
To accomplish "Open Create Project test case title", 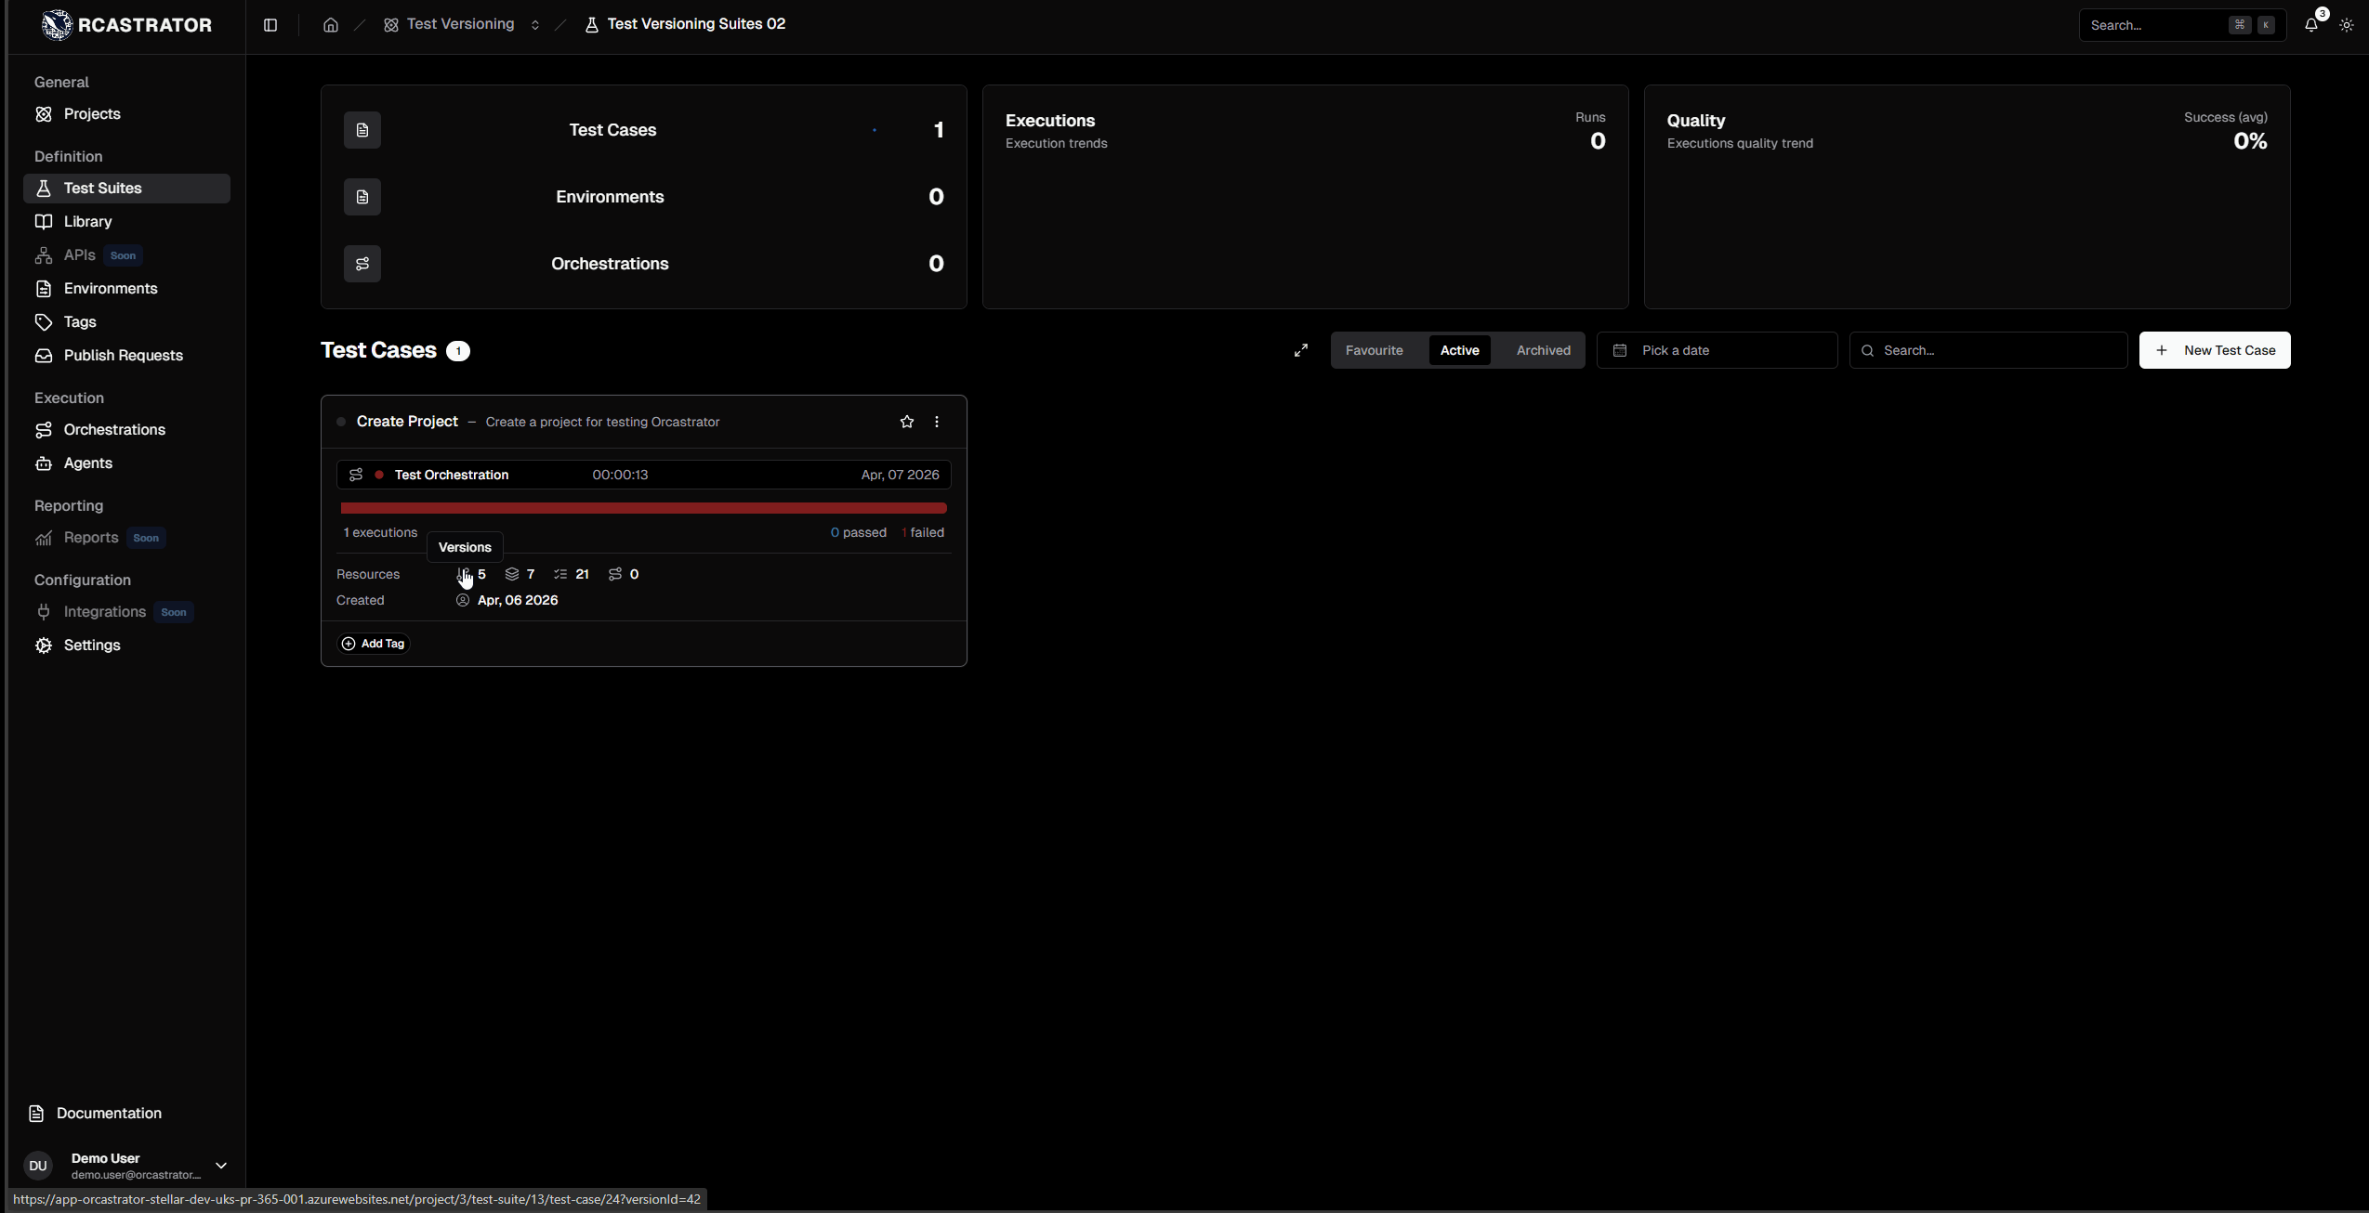I will coord(407,422).
